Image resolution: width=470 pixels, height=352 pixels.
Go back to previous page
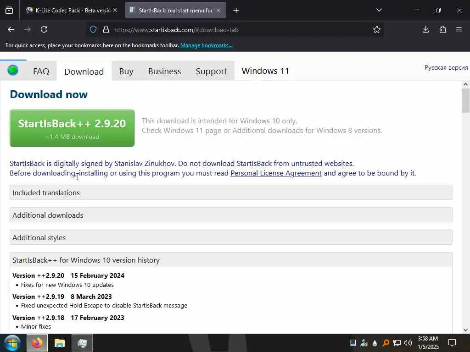[x=11, y=29]
